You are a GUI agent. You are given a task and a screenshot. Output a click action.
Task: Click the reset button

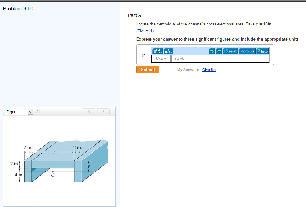pyautogui.click(x=230, y=51)
